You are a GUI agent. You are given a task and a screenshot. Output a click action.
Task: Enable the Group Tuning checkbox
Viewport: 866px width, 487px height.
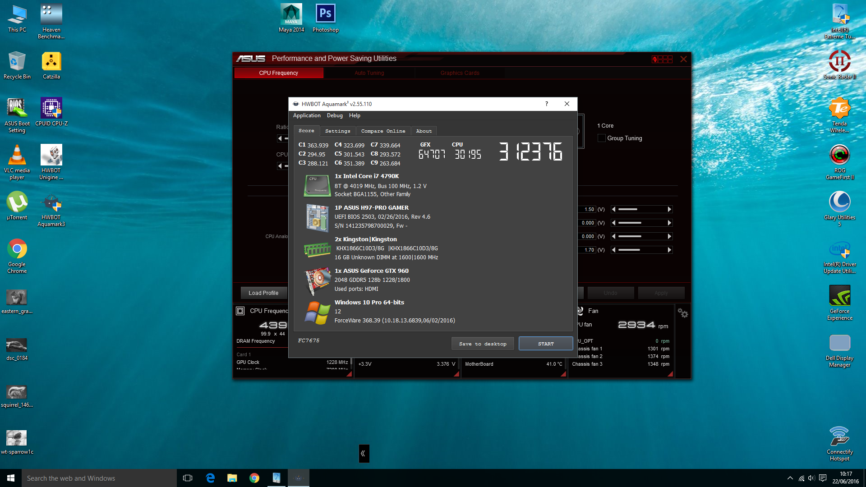(601, 138)
